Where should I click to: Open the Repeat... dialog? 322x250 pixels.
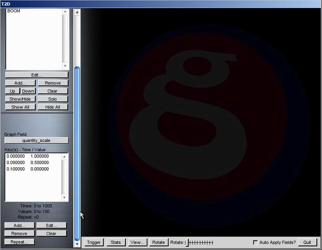pyautogui.click(x=19, y=242)
